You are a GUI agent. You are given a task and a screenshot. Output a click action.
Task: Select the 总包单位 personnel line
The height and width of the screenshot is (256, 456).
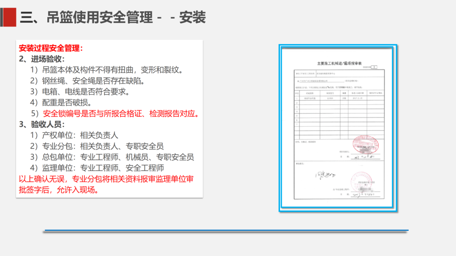point(112,157)
